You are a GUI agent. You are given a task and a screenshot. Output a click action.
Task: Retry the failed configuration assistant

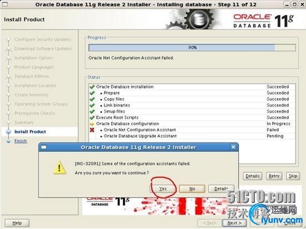(x=274, y=176)
